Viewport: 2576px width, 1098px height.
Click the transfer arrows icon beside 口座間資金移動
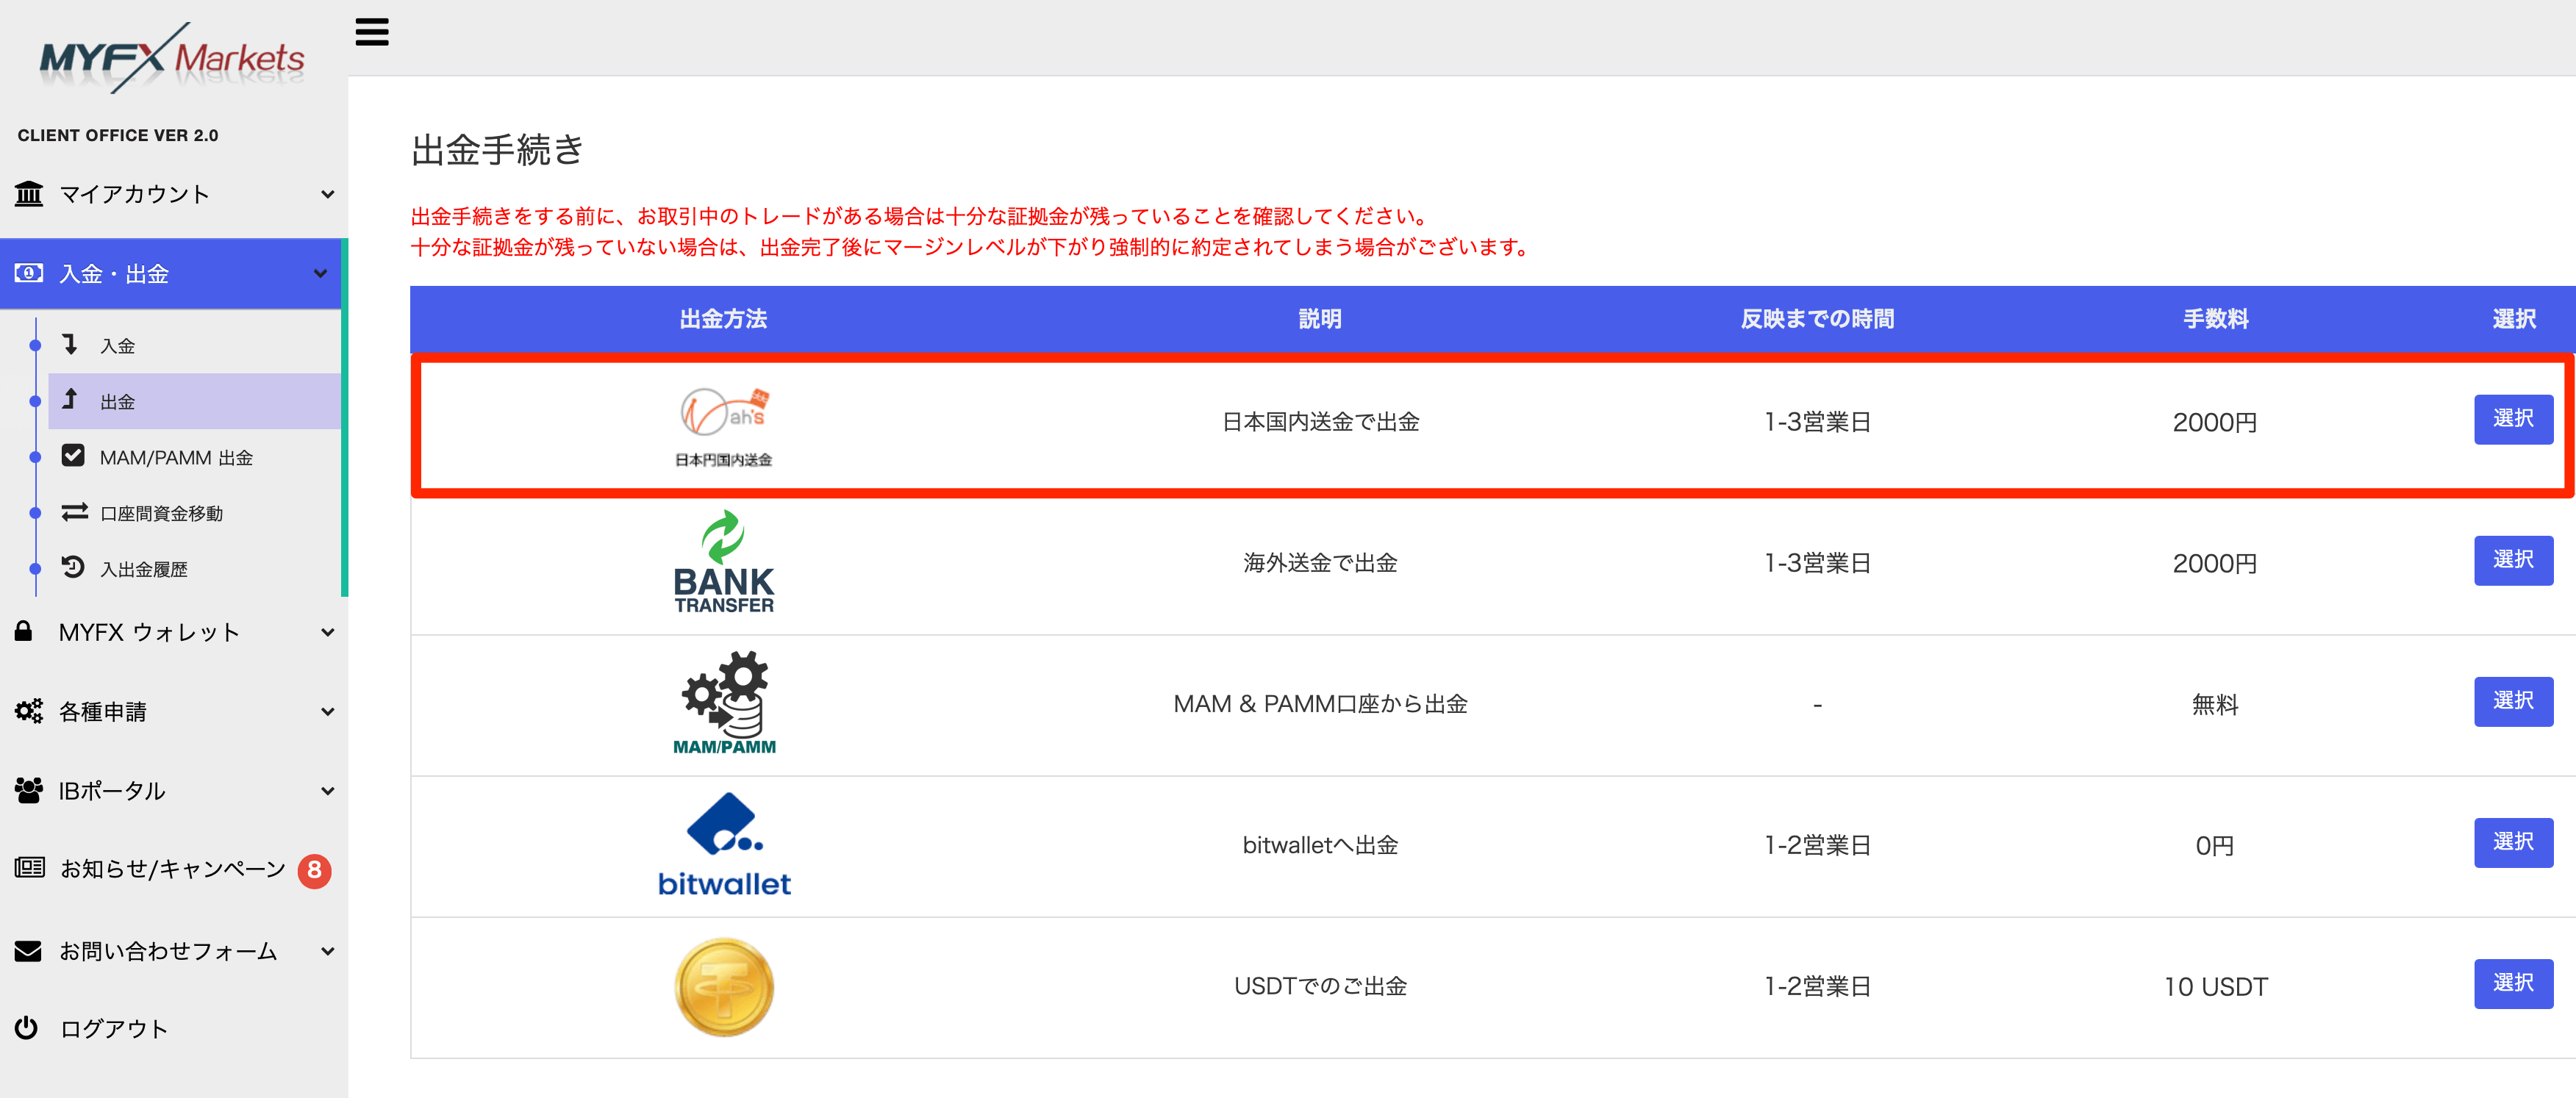tap(74, 512)
